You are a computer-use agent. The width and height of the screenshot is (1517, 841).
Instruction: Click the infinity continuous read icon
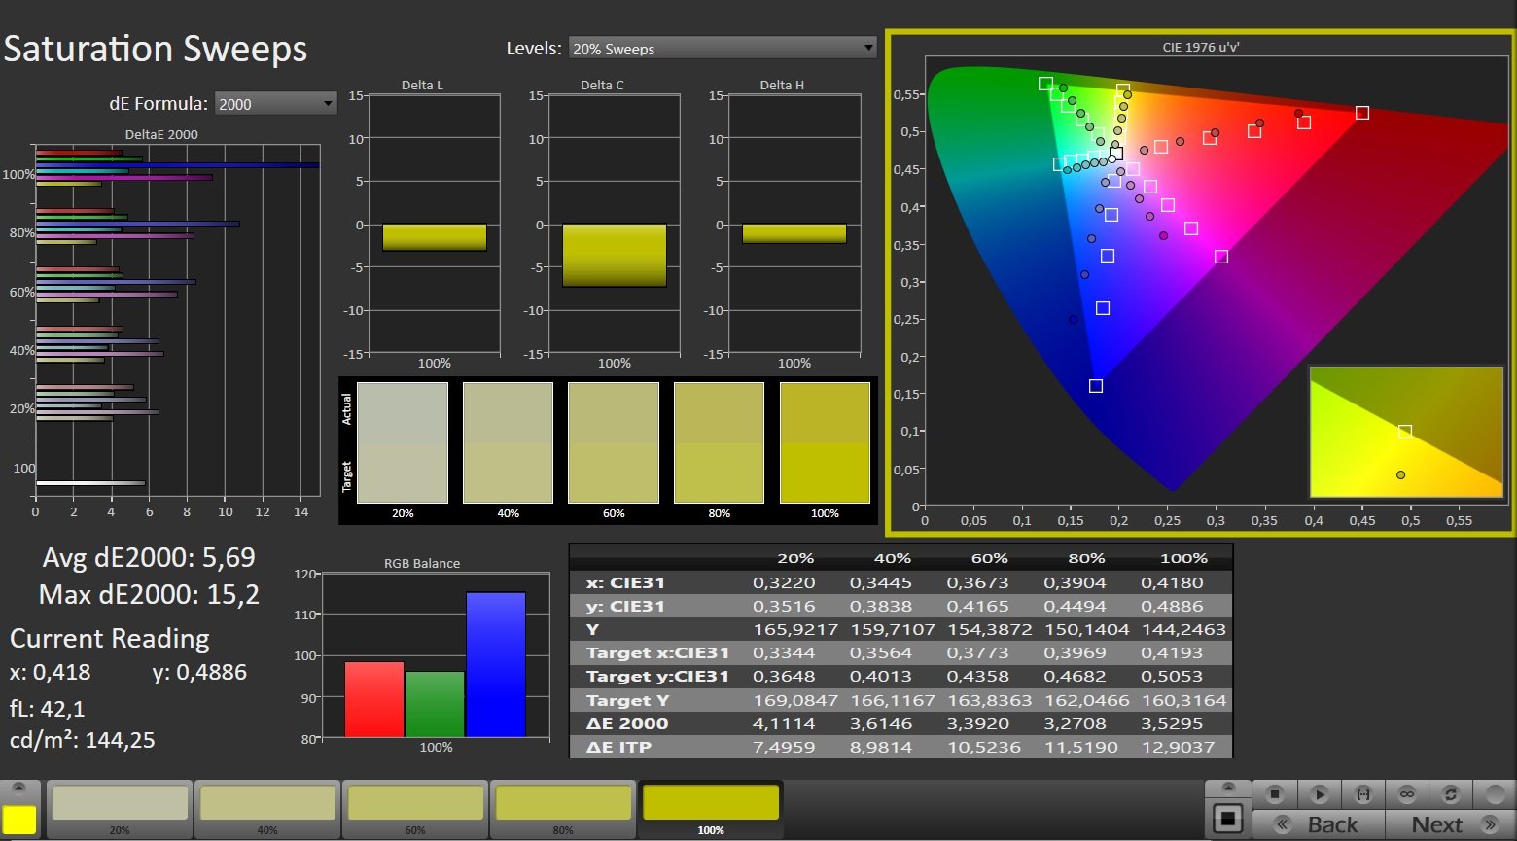coord(1407,794)
